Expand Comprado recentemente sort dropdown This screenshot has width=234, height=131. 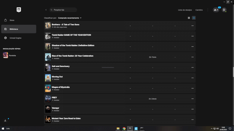[70, 18]
